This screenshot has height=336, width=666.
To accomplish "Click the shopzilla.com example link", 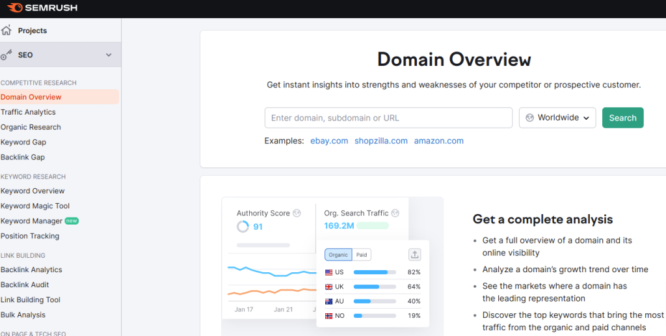I will 381,141.
